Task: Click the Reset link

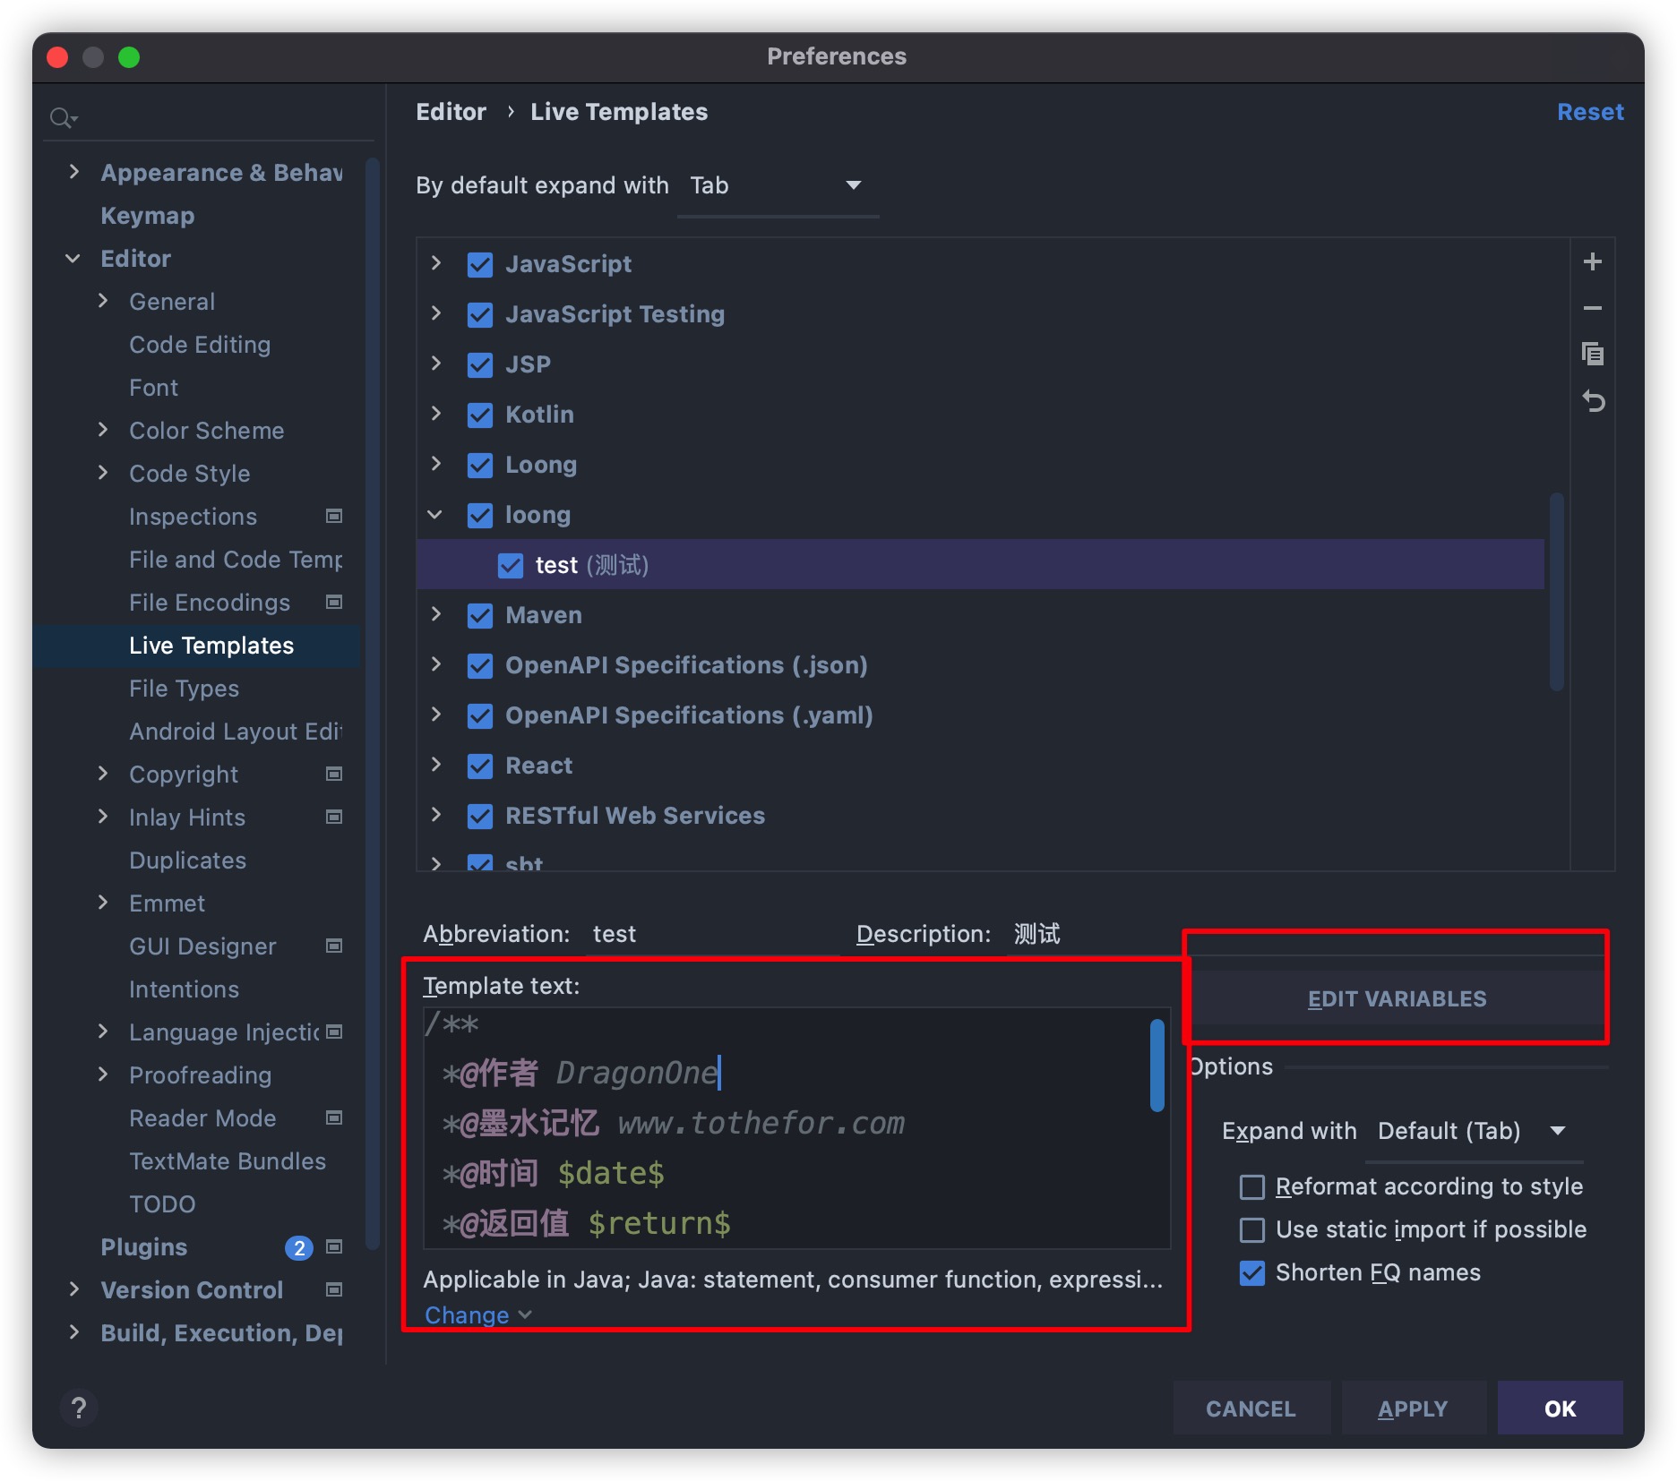Action: point(1590,112)
